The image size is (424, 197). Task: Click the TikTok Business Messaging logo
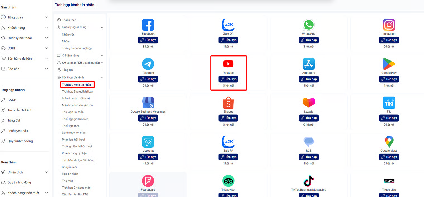click(309, 181)
